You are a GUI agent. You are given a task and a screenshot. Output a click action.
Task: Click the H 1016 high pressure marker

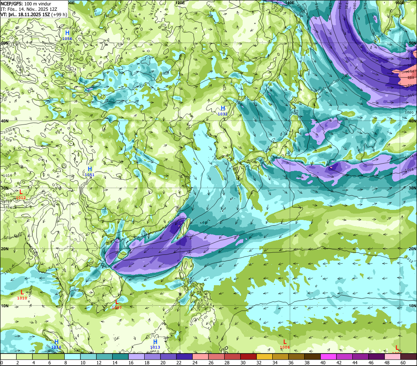click(x=56, y=344)
